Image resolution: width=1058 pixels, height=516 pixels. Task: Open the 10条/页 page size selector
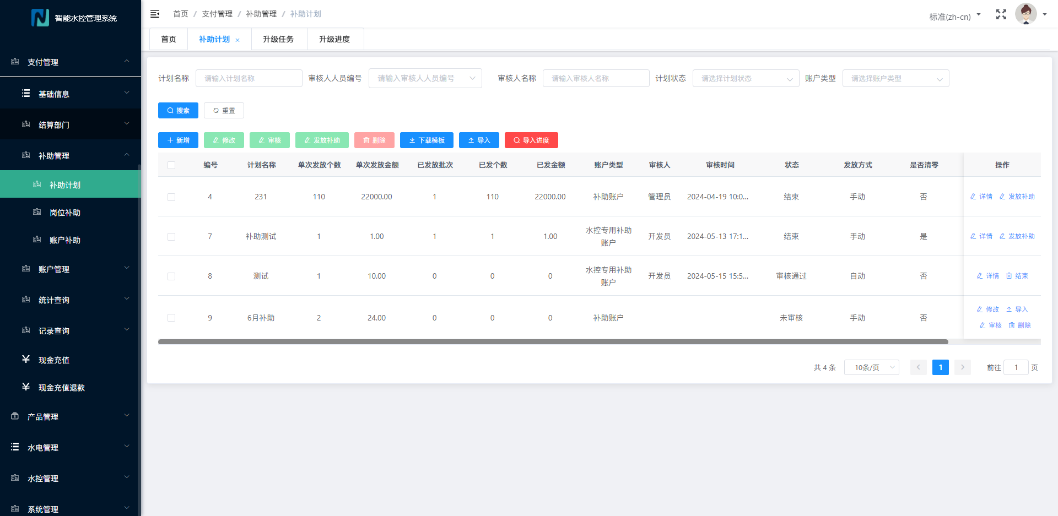click(x=871, y=367)
